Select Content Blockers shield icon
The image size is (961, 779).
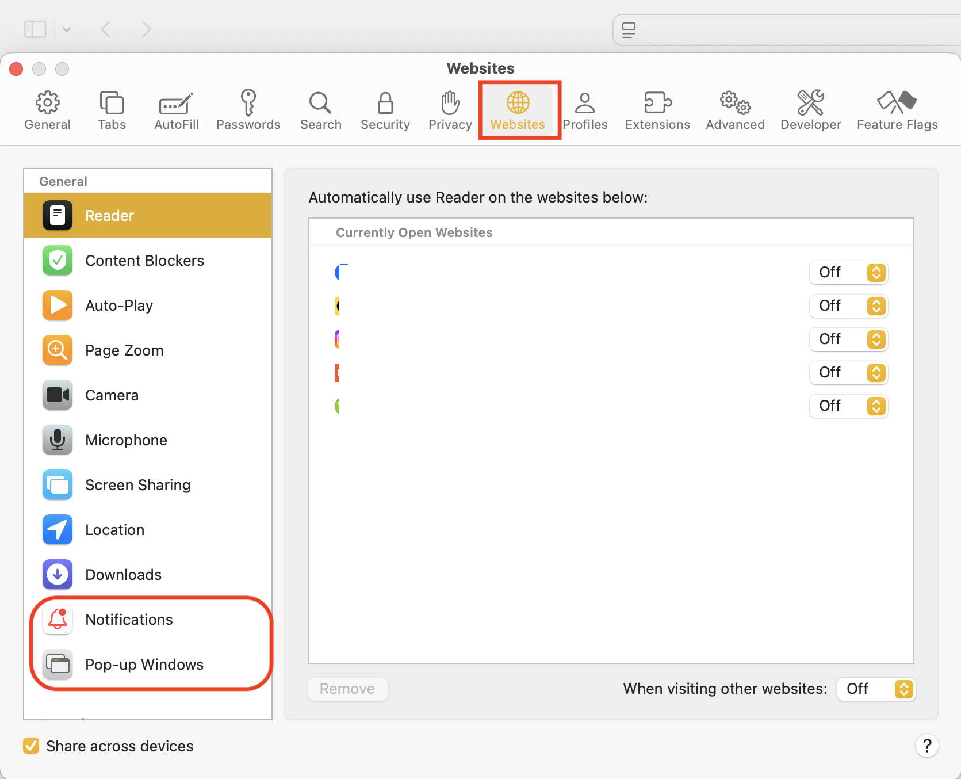[x=58, y=261]
